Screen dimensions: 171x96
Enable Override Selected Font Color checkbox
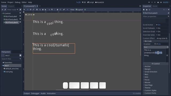[x=157, y=35]
